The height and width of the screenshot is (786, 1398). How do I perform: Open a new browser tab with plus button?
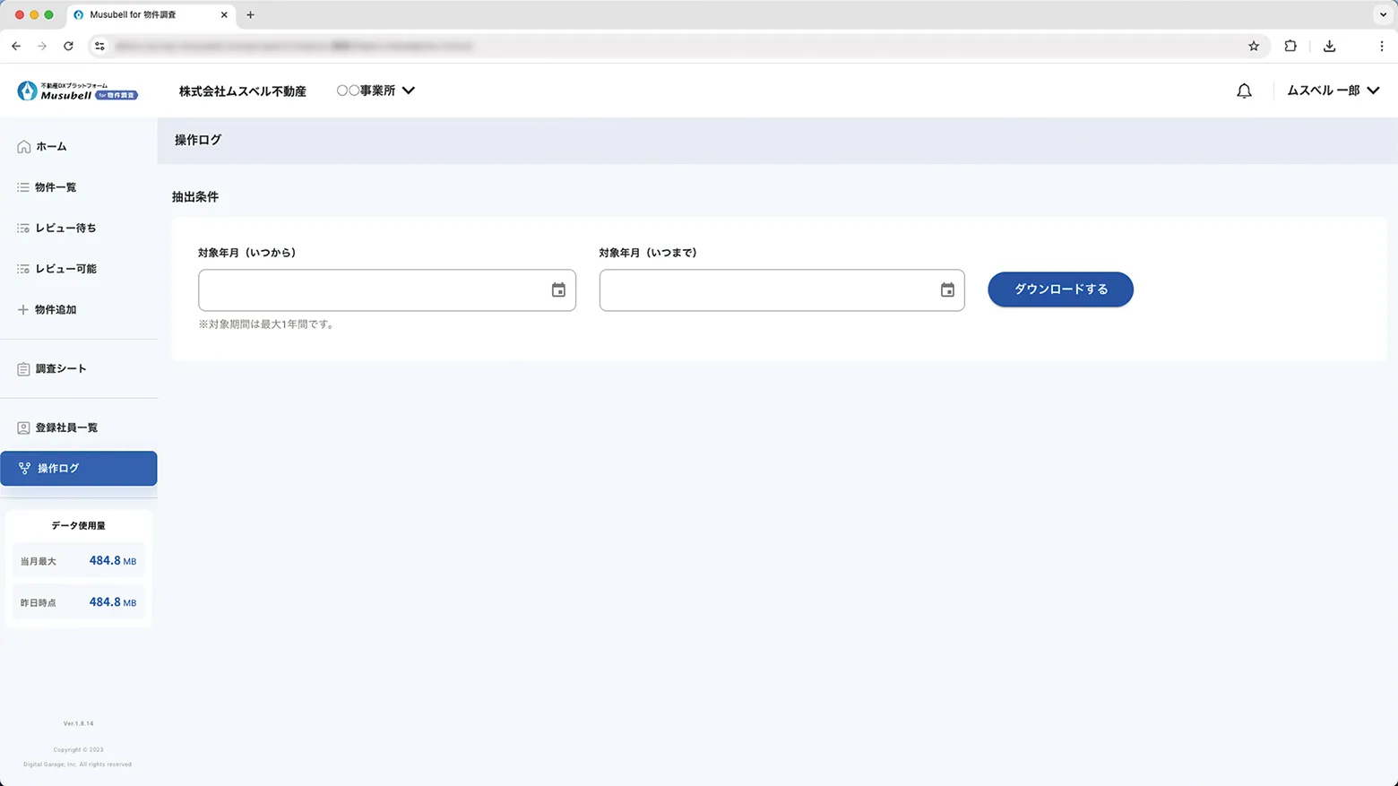point(250,14)
